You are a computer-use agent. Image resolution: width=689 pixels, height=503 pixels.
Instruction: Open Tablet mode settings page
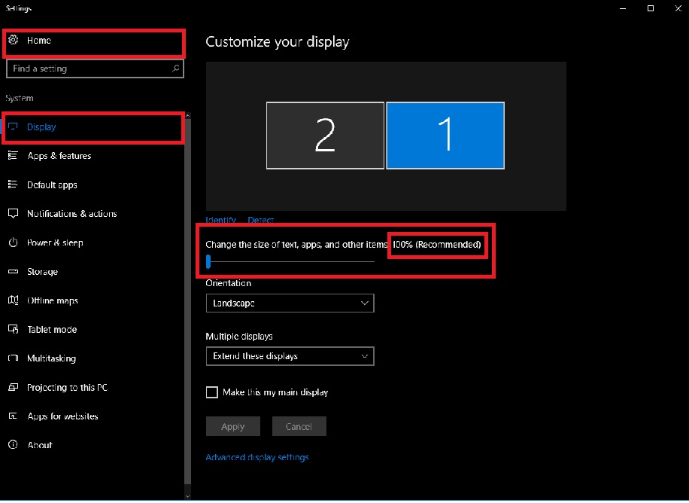pyautogui.click(x=52, y=330)
